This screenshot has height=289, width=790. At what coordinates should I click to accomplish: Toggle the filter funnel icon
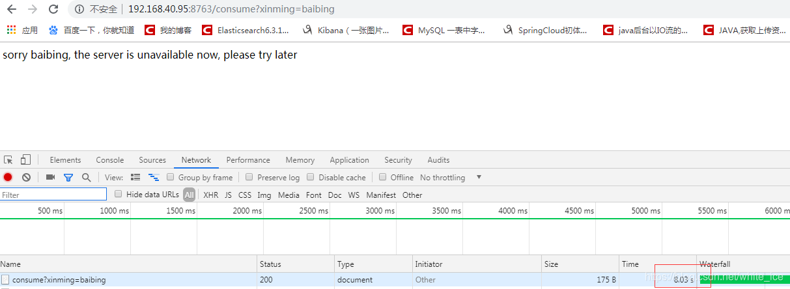pyautogui.click(x=68, y=177)
